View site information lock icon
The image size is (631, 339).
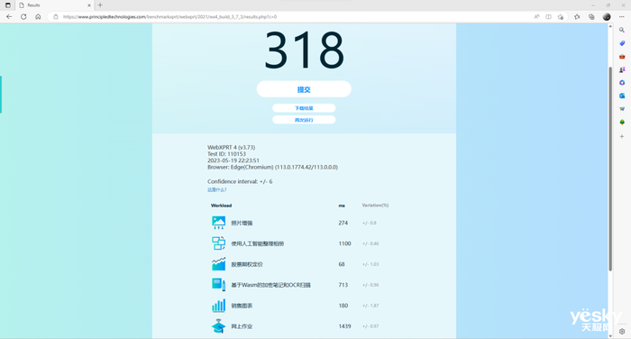(x=56, y=17)
